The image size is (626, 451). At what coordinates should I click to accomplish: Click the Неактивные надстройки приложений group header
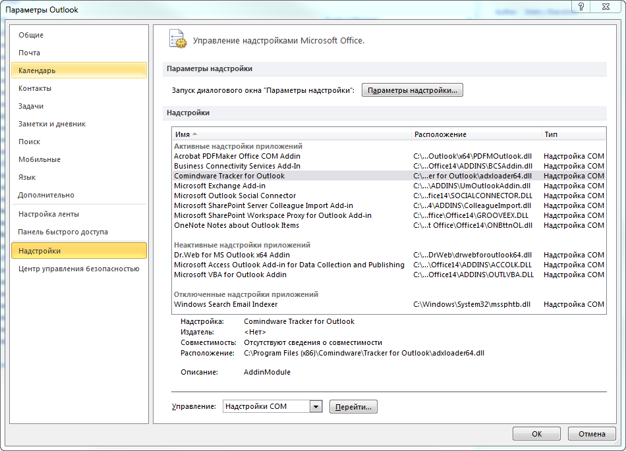242,245
